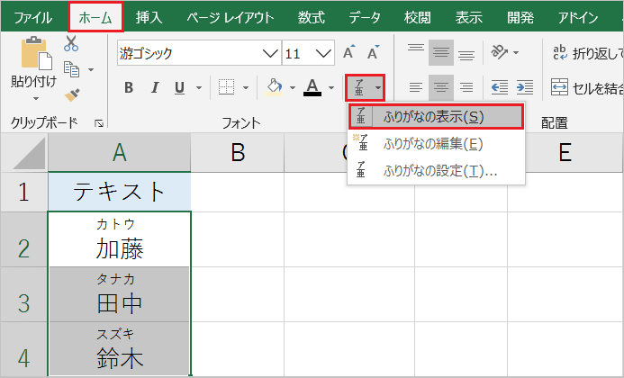
Task: Open the font name combo box 游ゴシック
Action: [199, 53]
